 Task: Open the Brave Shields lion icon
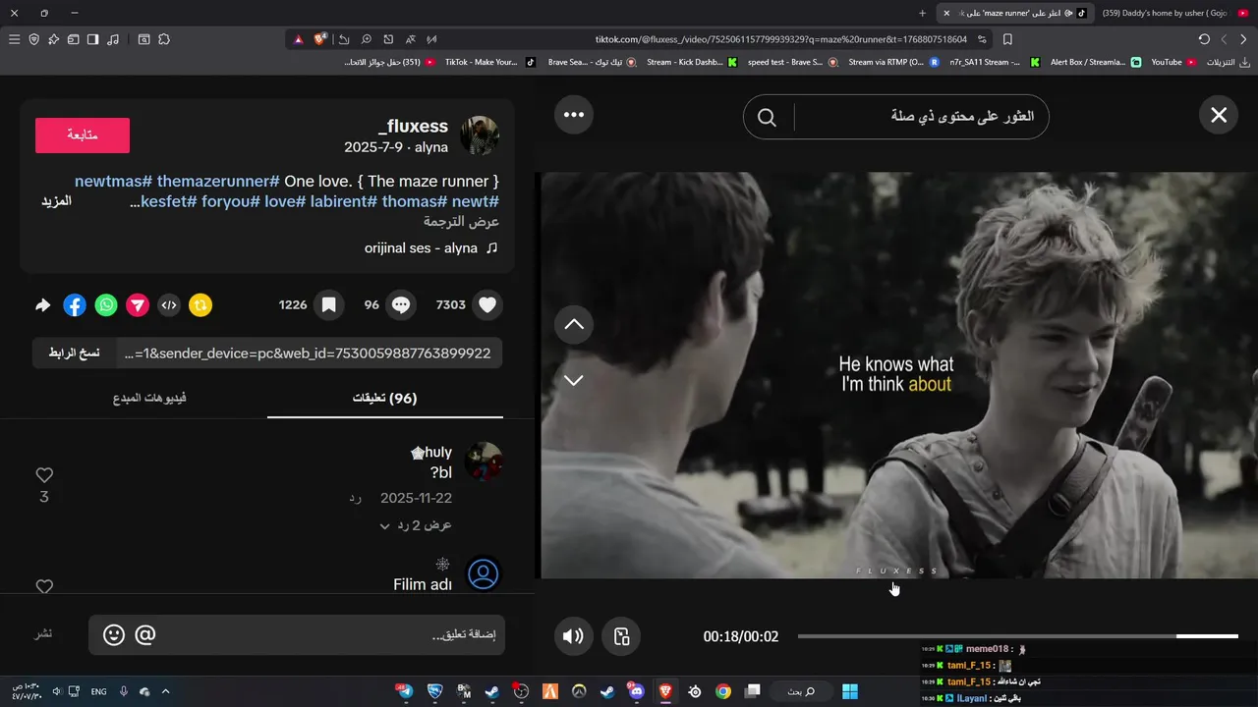pyautogui.click(x=320, y=39)
